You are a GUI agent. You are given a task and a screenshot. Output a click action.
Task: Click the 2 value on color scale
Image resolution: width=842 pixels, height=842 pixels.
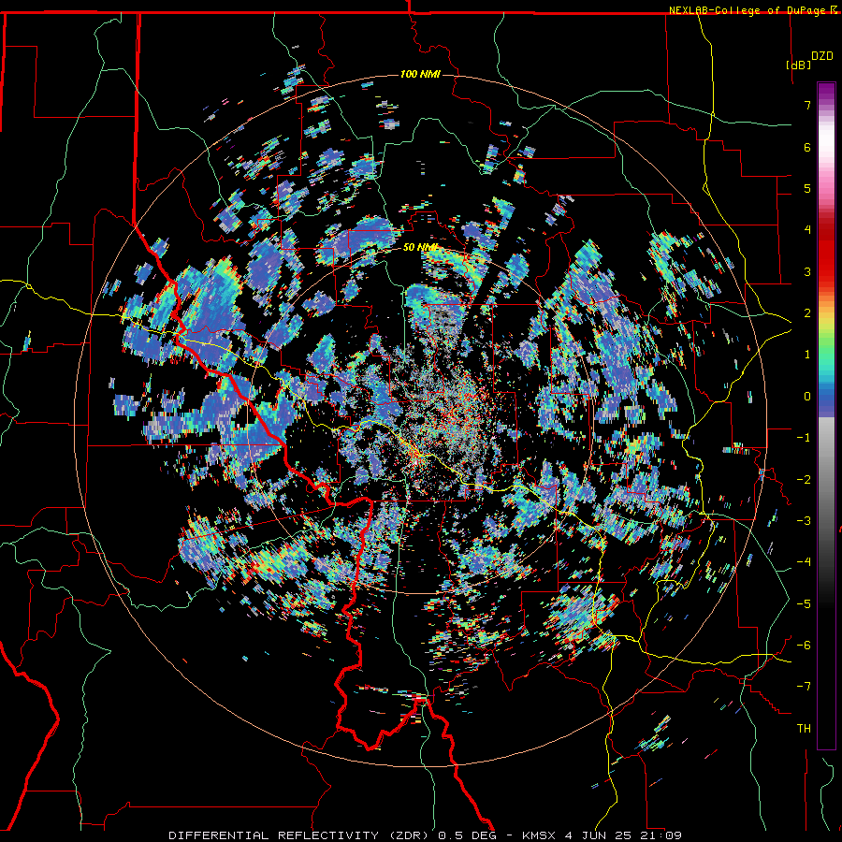[807, 313]
